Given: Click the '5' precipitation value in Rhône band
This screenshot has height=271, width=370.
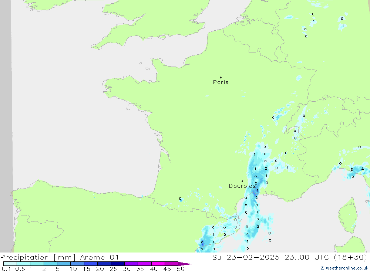Looking at the screenshot, I should click(256, 176).
